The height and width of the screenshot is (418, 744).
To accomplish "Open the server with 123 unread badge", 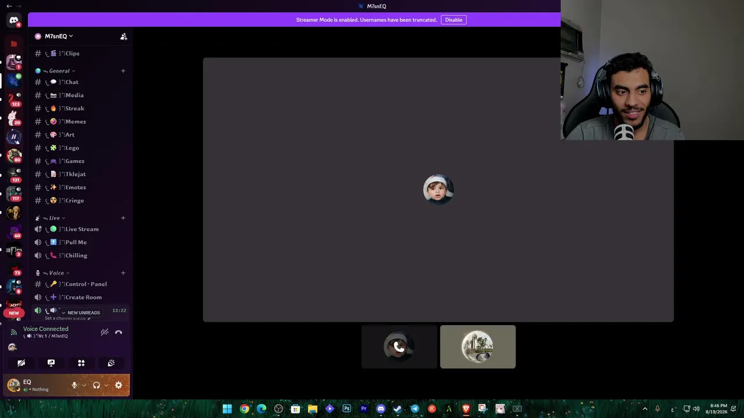I will tap(14, 99).
